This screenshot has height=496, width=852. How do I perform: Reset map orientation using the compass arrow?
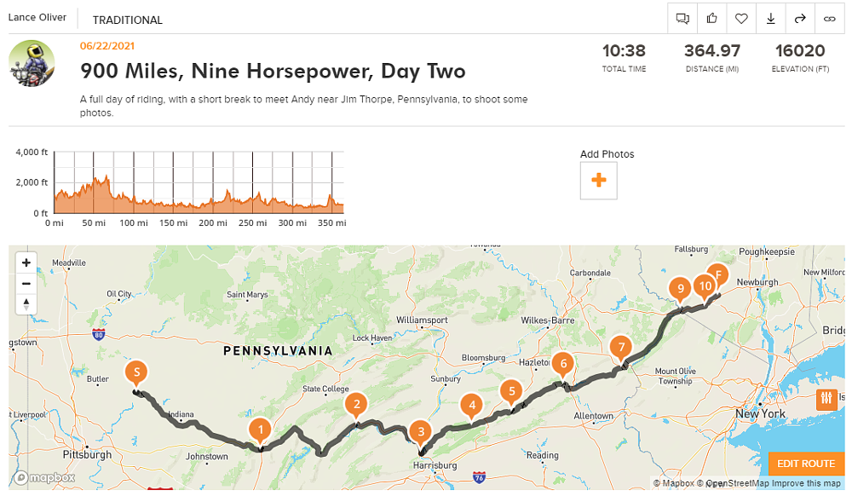26,303
